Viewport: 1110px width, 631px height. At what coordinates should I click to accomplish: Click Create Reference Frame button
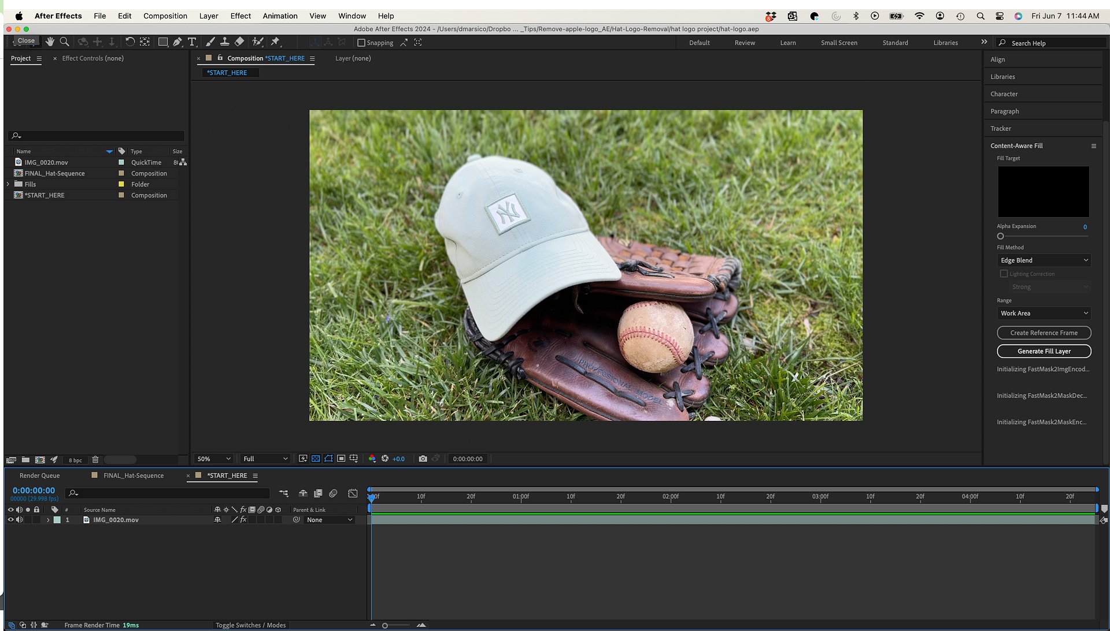tap(1044, 333)
